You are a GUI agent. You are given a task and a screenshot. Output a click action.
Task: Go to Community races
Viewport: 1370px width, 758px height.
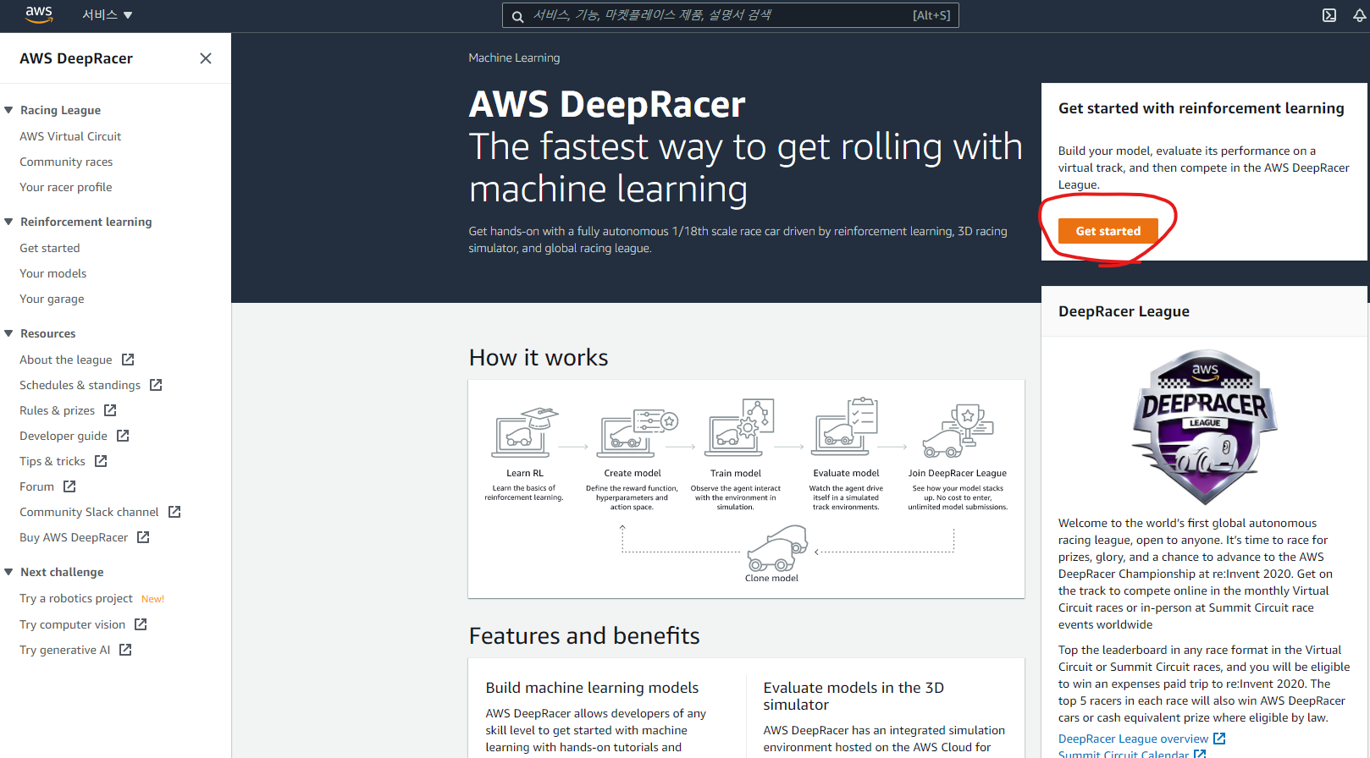66,162
